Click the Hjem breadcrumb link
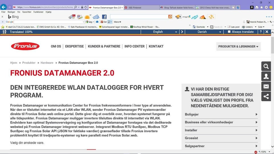Image resolution: width=274 pixels, height=154 pixels. tap(14, 63)
